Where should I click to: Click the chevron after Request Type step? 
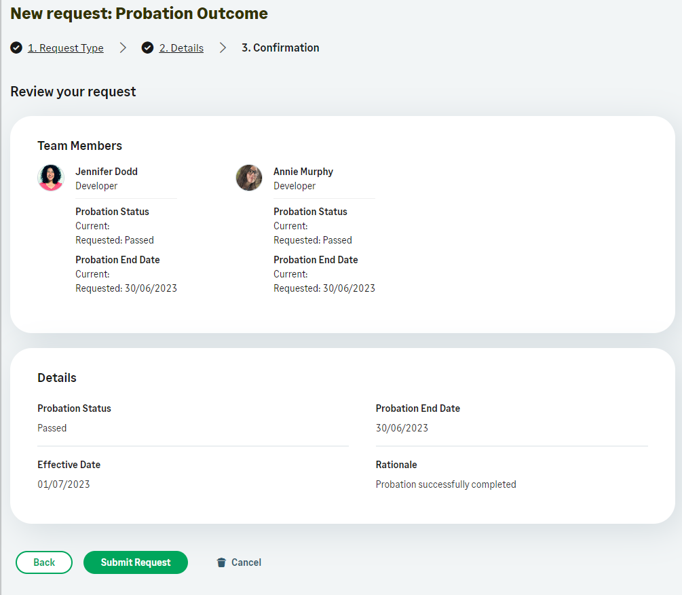(x=123, y=47)
